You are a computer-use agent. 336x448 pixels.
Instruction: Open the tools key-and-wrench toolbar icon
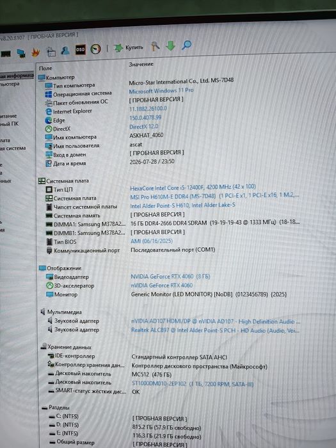(x=155, y=46)
